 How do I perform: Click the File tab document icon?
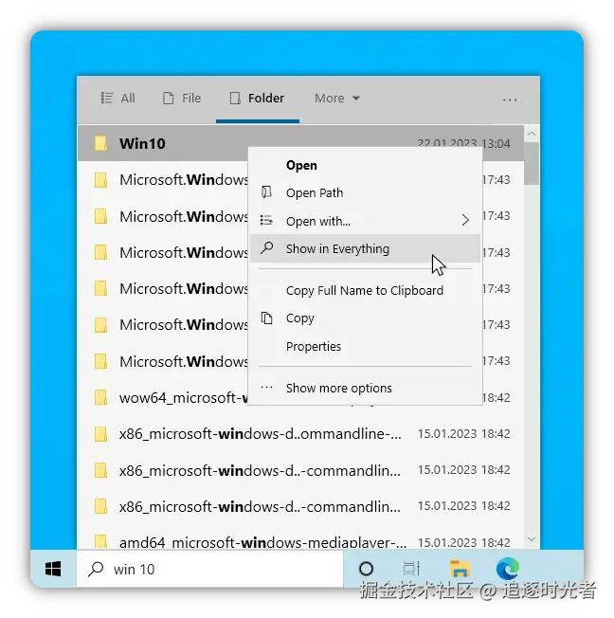169,98
